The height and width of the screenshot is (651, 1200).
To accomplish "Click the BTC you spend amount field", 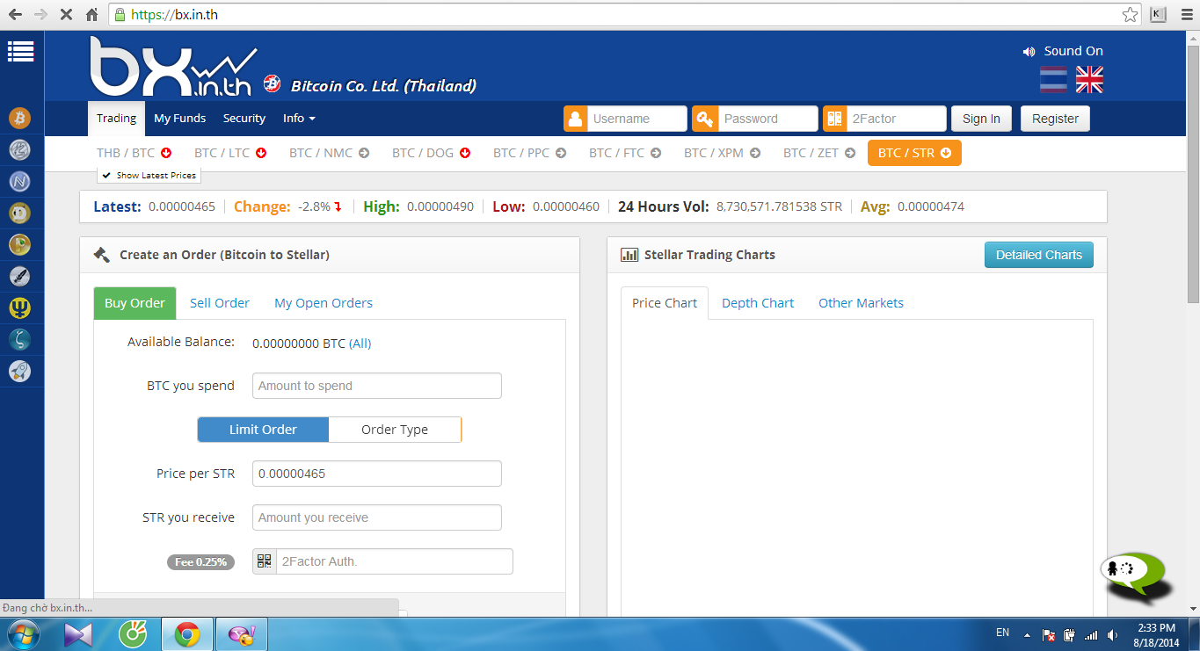I will pyautogui.click(x=377, y=386).
